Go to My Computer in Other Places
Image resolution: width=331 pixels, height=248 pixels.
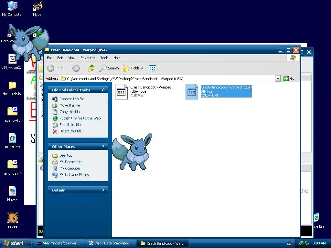click(x=70, y=168)
